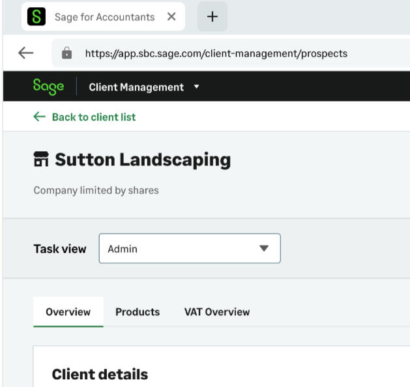This screenshot has width=410, height=387.
Task: Open the Task view Admin dropdown
Action: [189, 248]
